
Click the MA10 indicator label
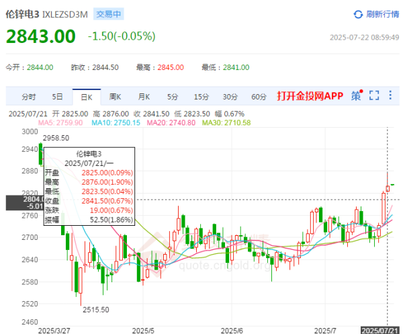click(x=118, y=122)
